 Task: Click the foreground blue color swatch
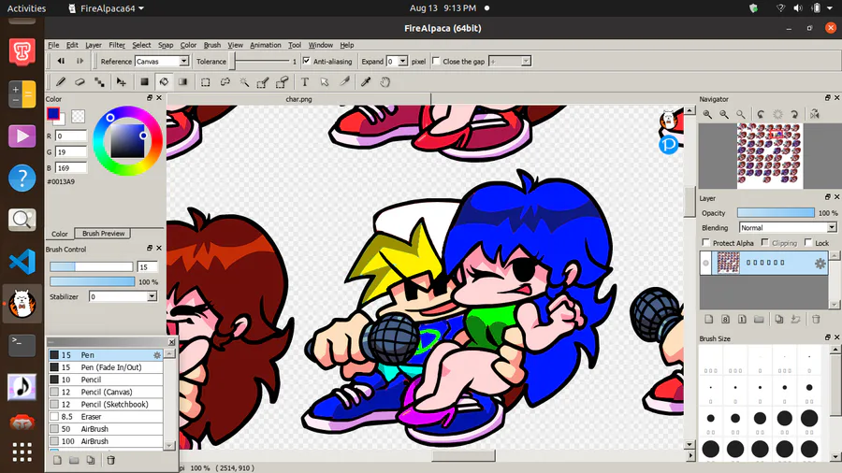[53, 113]
